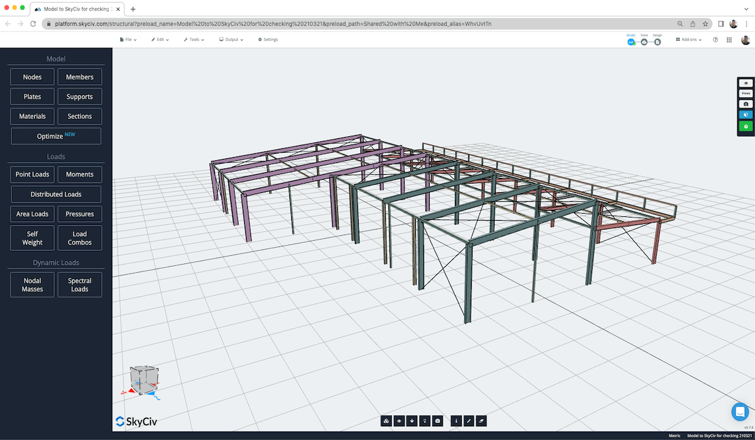
Task: Switch to the Edit menu
Action: pyautogui.click(x=160, y=39)
